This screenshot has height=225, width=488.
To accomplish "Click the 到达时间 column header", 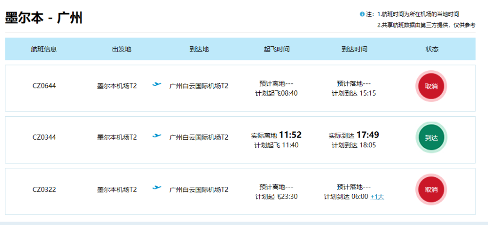I will [x=354, y=49].
